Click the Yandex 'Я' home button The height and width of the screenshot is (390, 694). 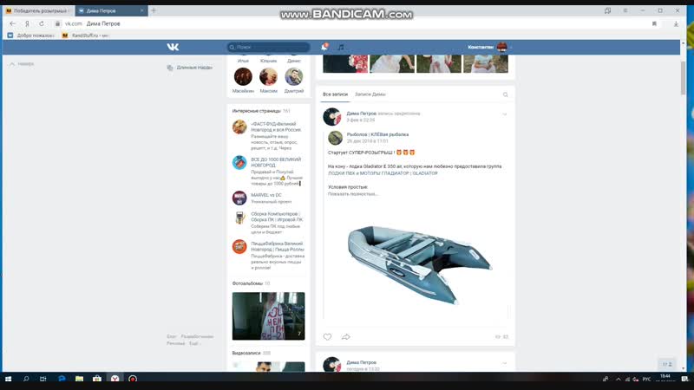27,23
